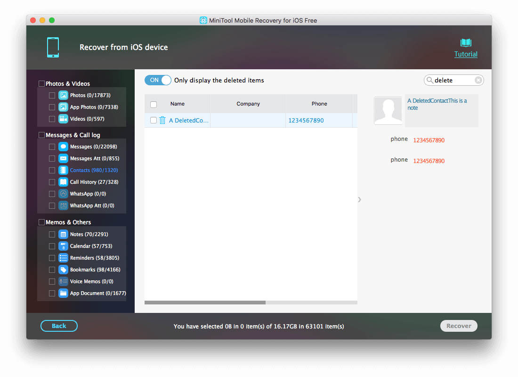Check the Photos & Videos group checkbox
The width and height of the screenshot is (518, 377).
coord(41,84)
